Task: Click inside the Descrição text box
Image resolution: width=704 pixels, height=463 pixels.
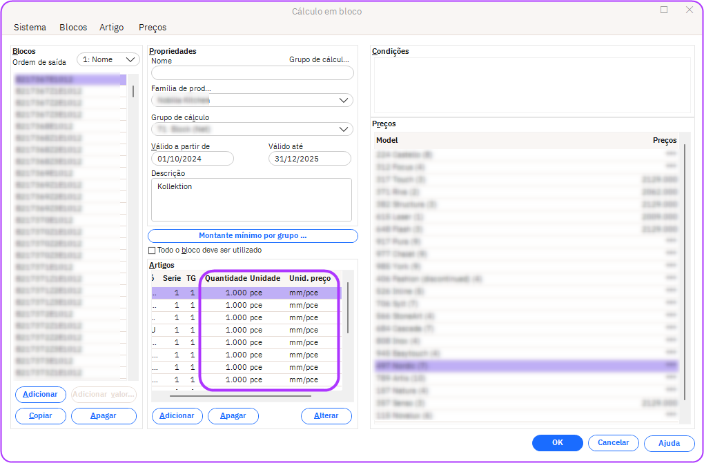Action: click(x=251, y=199)
